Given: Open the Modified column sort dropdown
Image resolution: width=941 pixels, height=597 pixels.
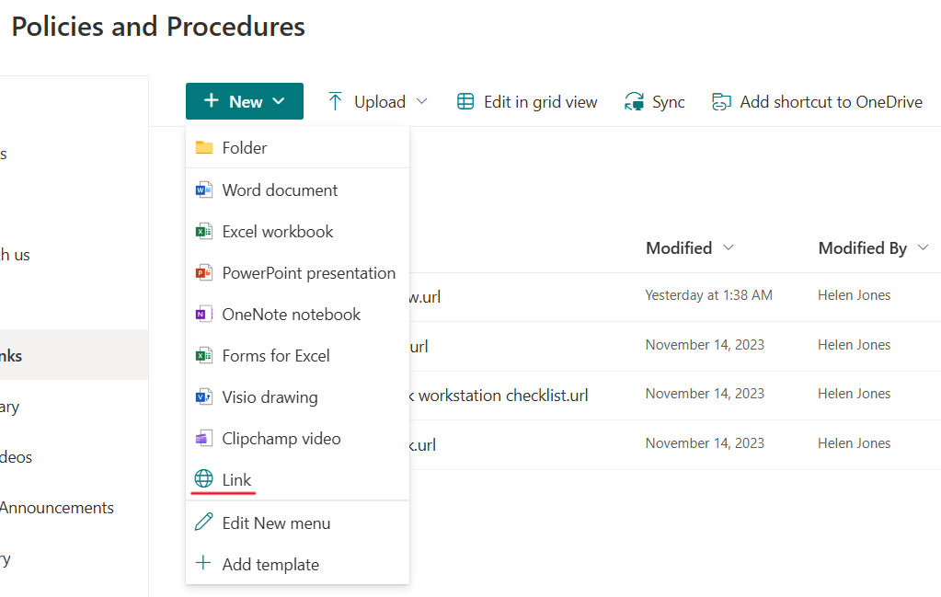Looking at the screenshot, I should [x=728, y=247].
